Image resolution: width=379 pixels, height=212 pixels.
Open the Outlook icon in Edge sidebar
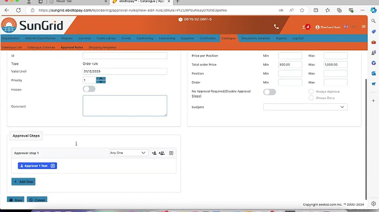373,73
